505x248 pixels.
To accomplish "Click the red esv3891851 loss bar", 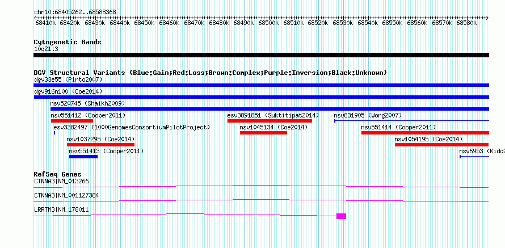I will (270, 121).
